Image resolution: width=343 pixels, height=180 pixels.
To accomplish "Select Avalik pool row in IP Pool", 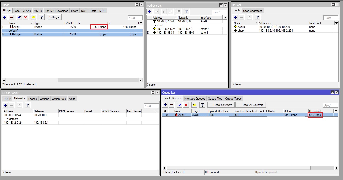I will click(285, 27).
